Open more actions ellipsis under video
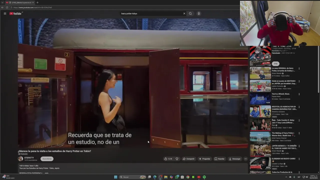This screenshot has width=320, height=180. click(245, 159)
